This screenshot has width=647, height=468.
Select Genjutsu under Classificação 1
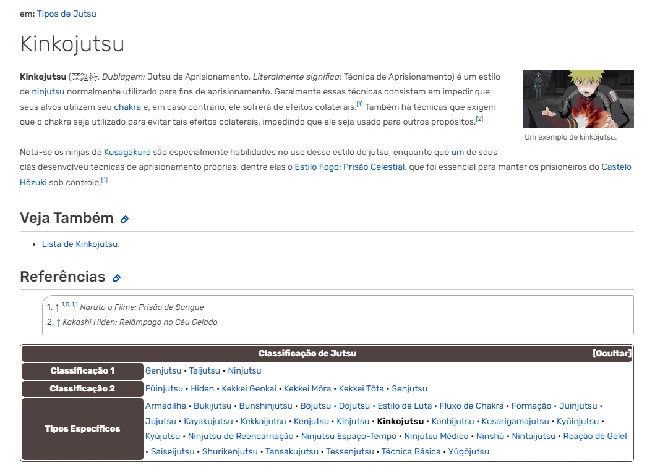click(162, 370)
